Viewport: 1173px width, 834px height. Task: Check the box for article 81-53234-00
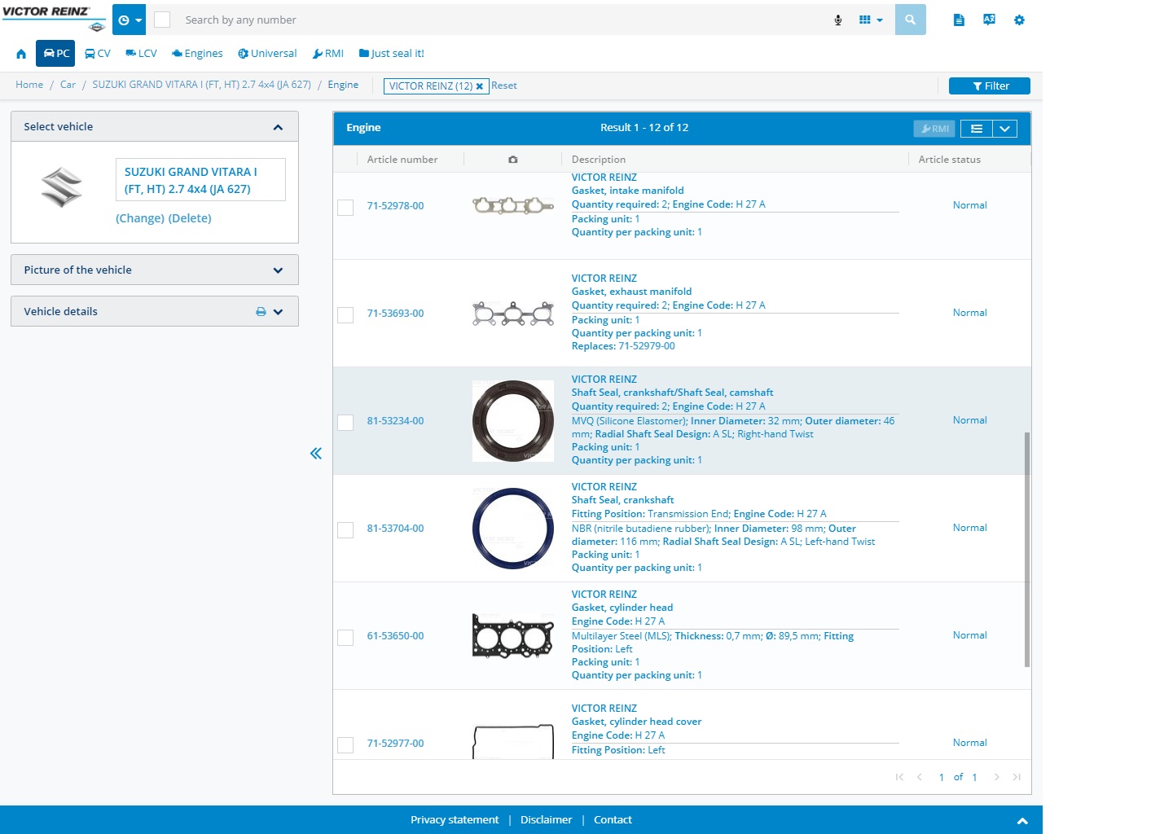click(345, 423)
